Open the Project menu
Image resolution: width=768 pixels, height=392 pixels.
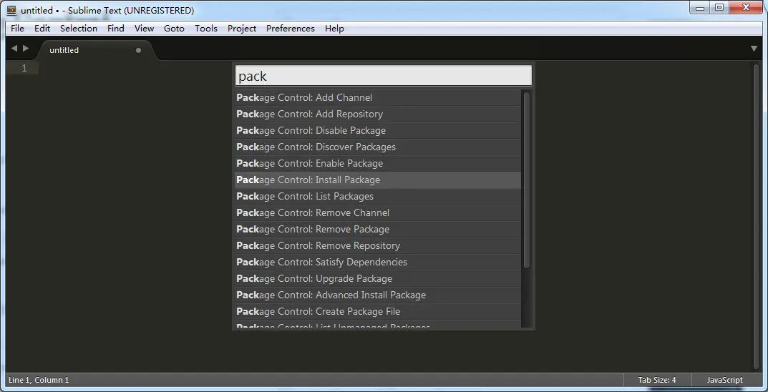(x=241, y=29)
